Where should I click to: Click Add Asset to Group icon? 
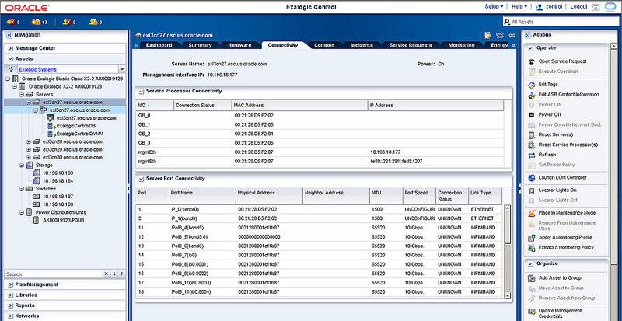(532, 278)
